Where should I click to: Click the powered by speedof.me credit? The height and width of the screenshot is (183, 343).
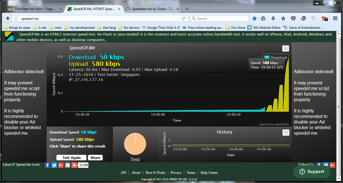point(274,124)
